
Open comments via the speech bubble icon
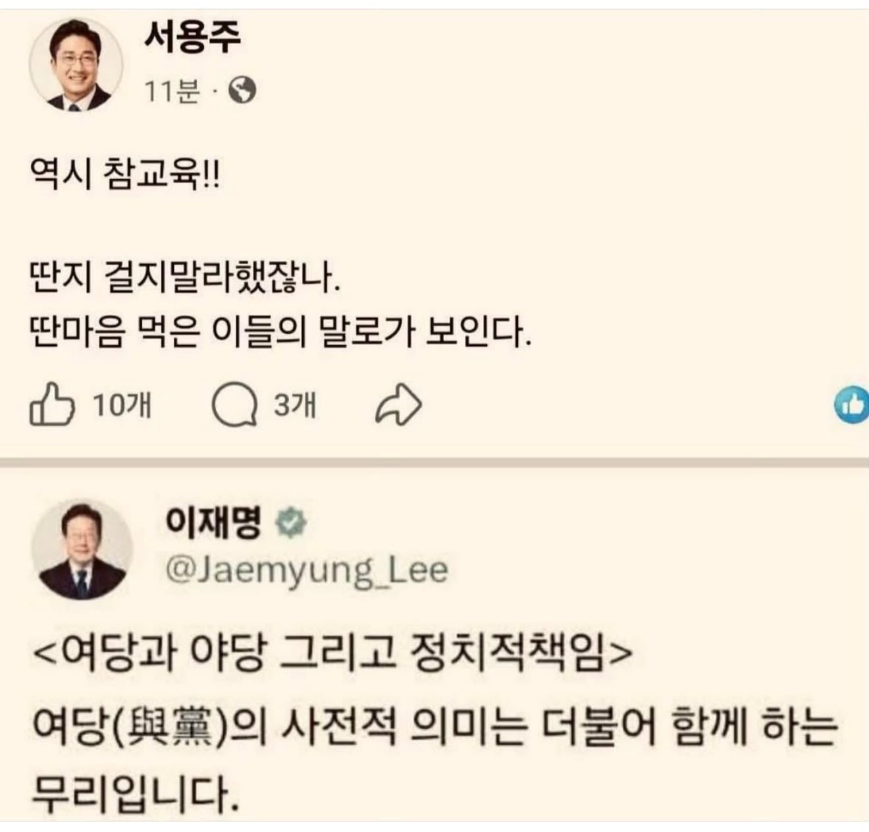[x=234, y=405]
